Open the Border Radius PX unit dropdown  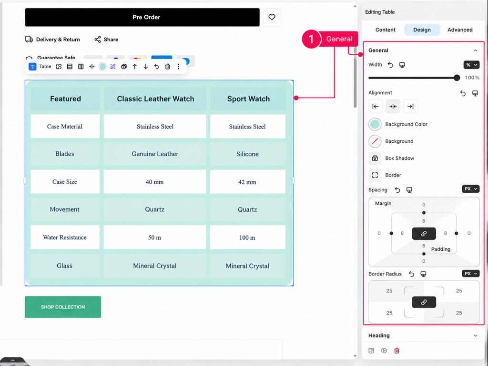coord(470,274)
